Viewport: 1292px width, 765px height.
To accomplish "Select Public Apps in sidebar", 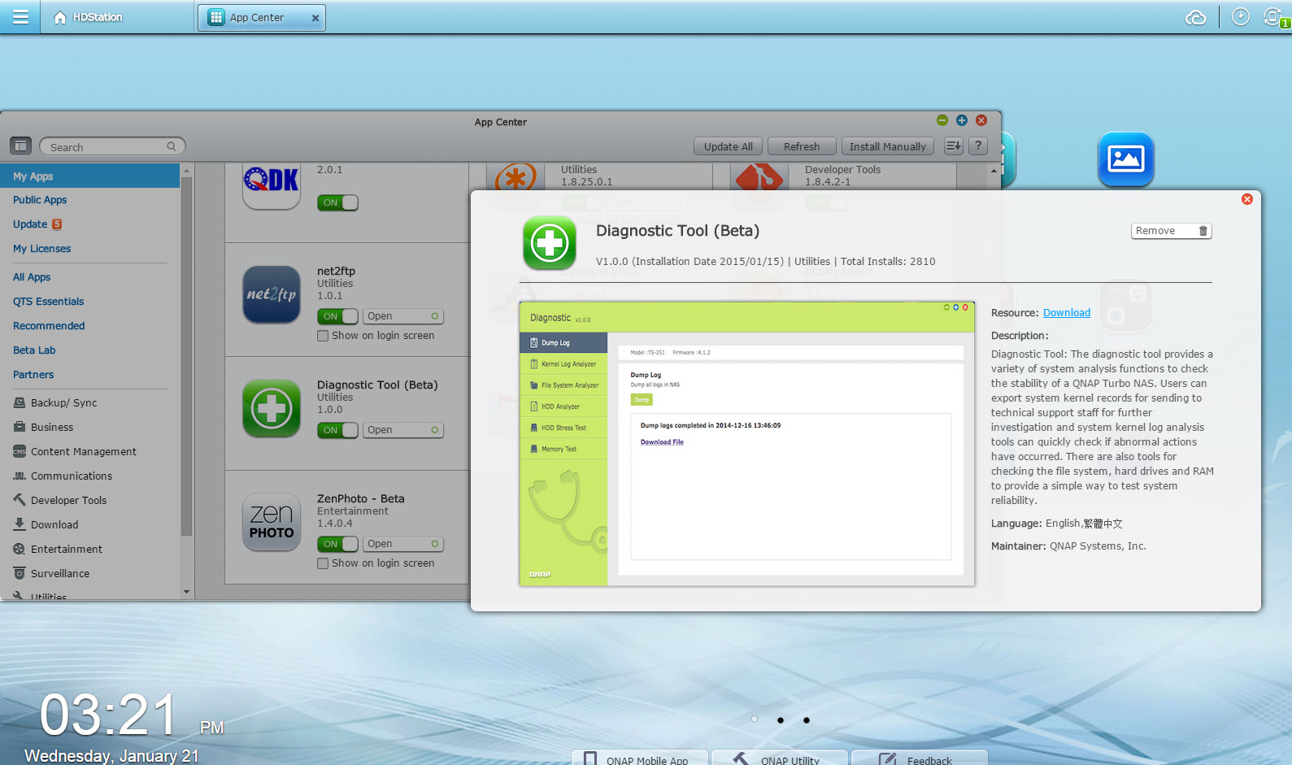I will [x=40, y=200].
